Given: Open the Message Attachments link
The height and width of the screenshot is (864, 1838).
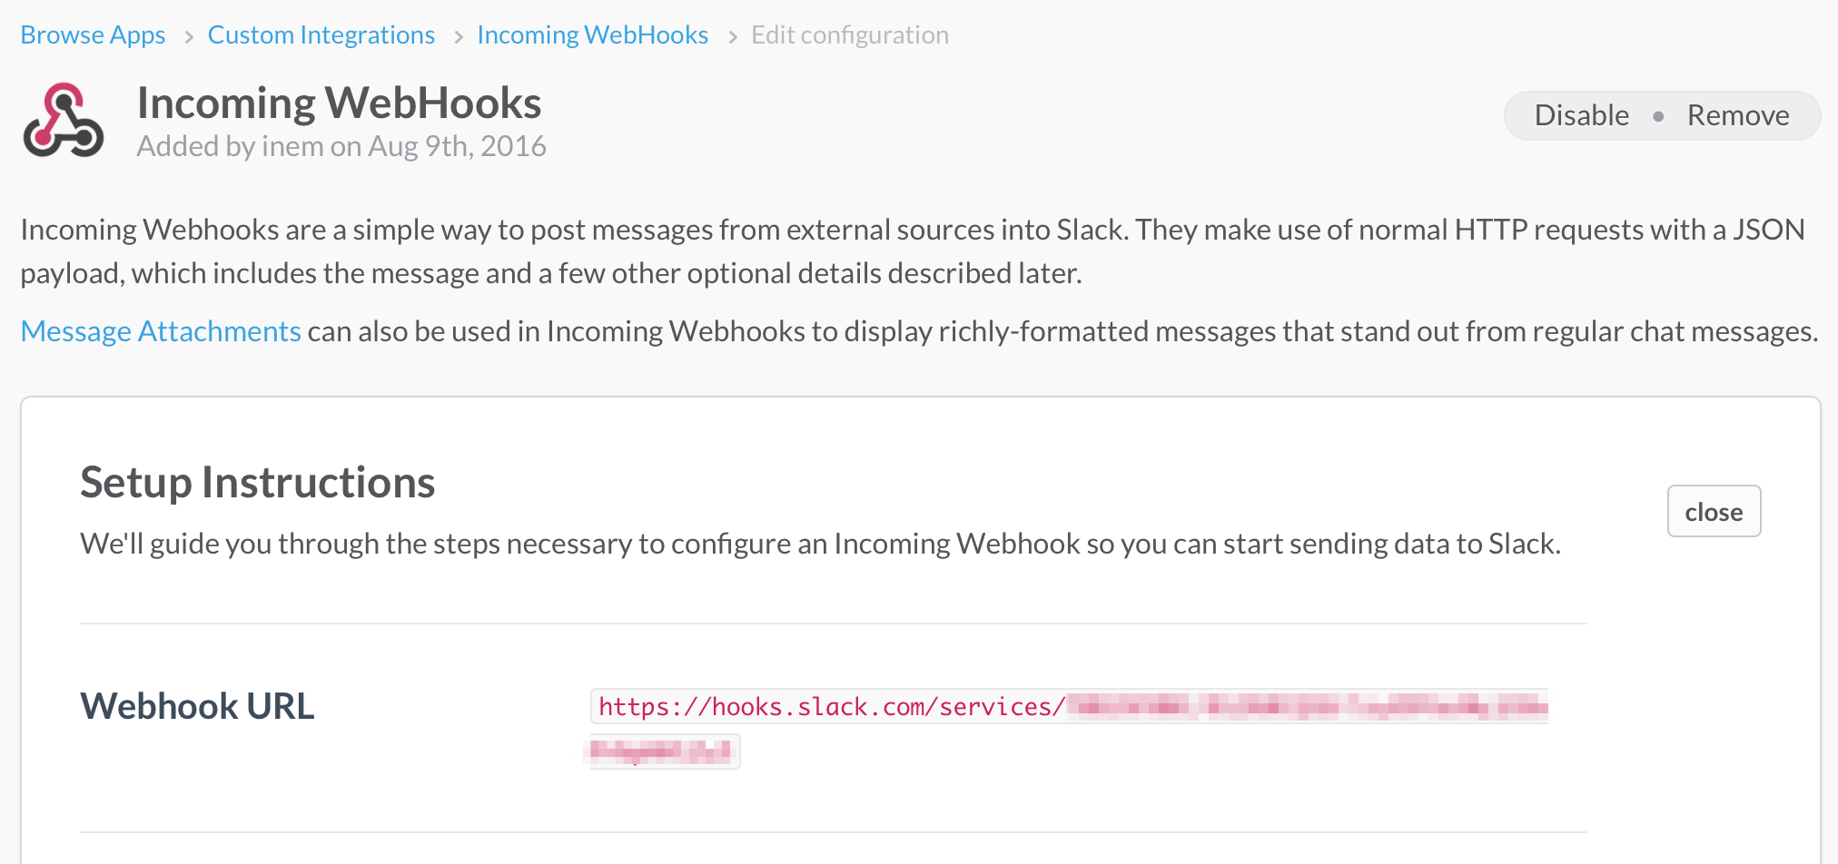Looking at the screenshot, I should [161, 331].
